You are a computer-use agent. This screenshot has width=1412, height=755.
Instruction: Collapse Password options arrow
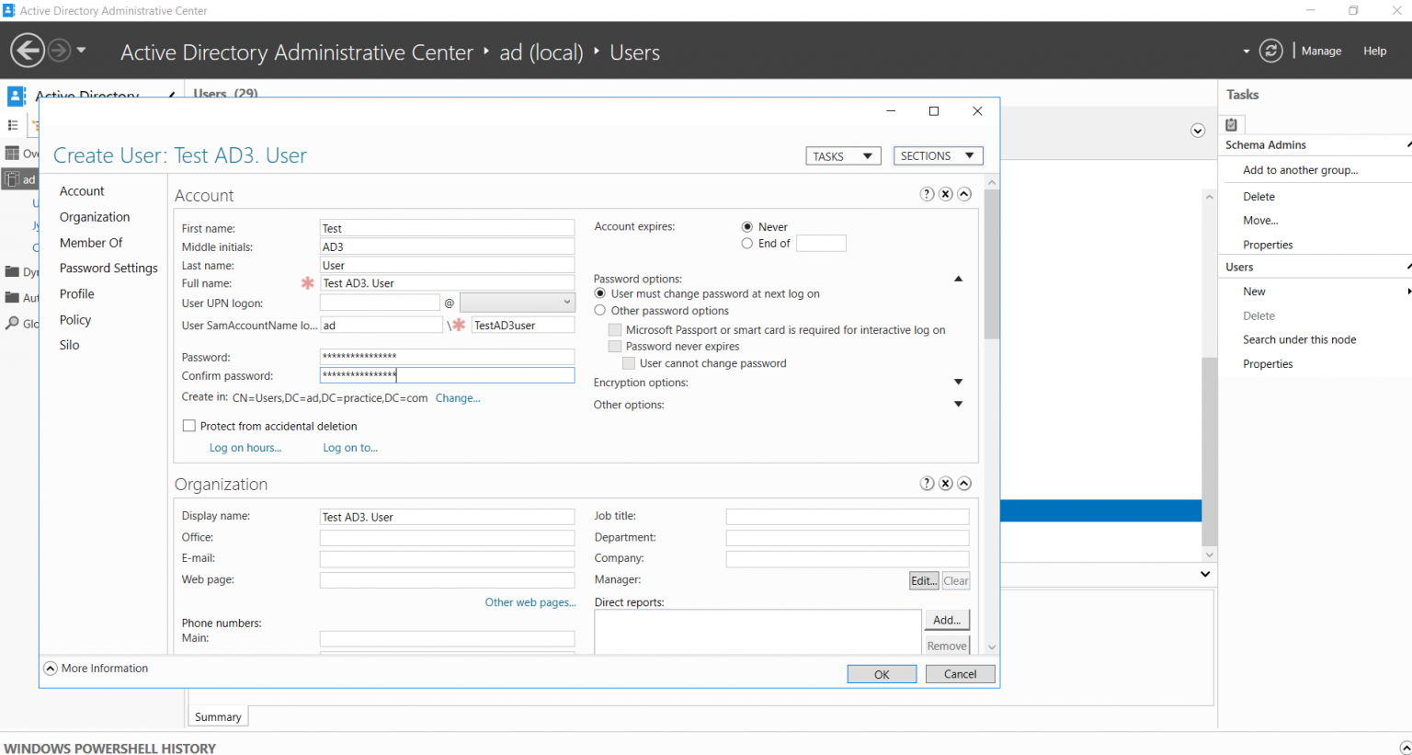[x=958, y=279]
